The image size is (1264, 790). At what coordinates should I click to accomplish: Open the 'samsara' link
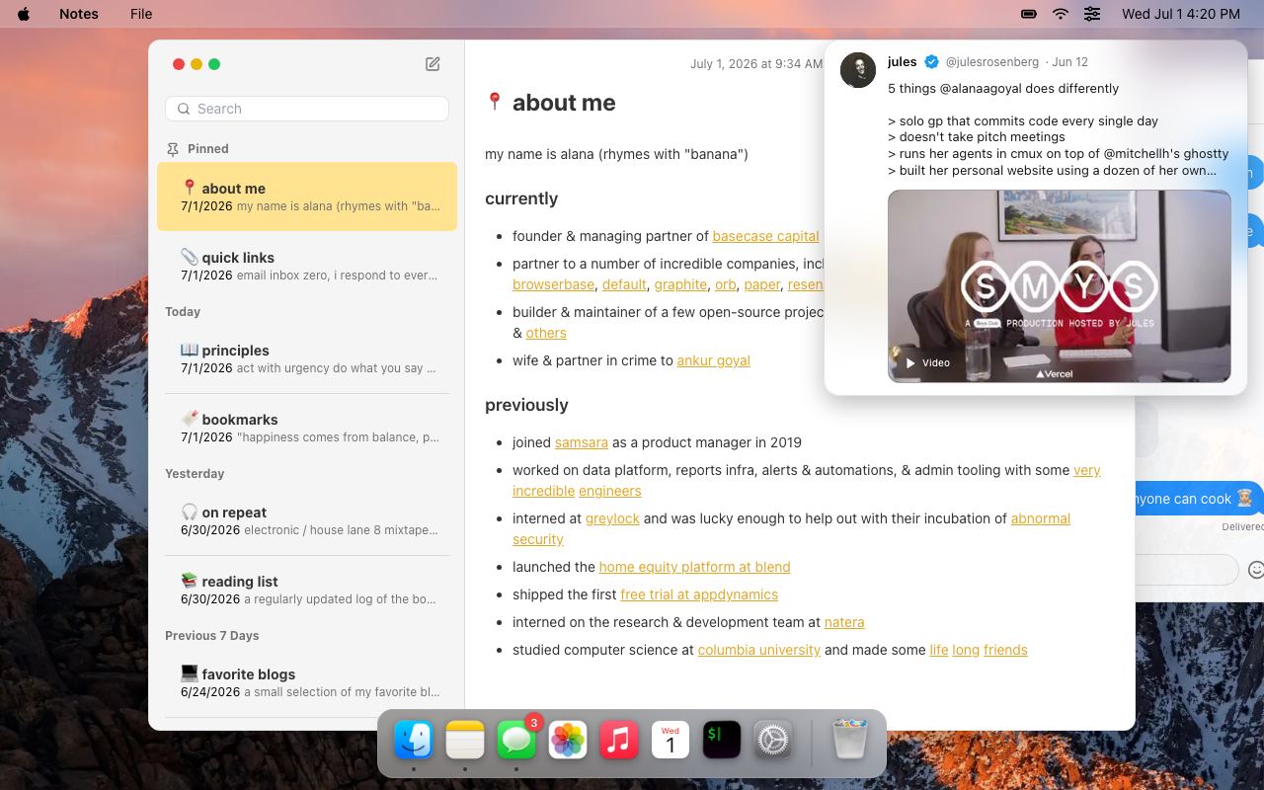582,442
